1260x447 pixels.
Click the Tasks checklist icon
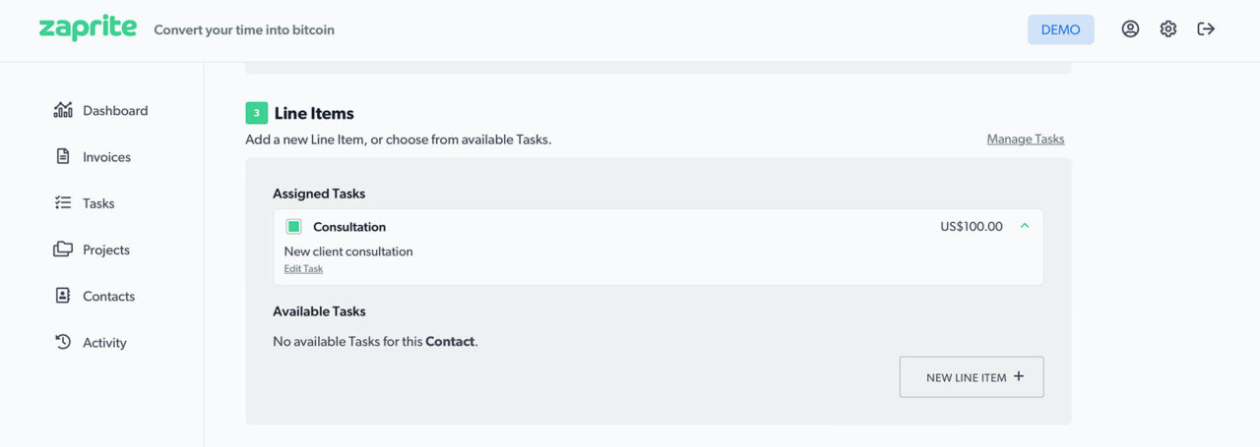coord(63,202)
